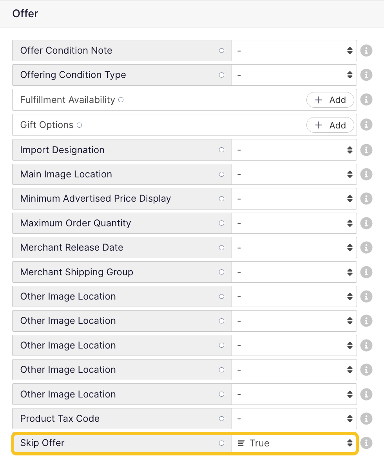This screenshot has width=384, height=466.
Task: Open info icon for Maximum Order Quantity
Action: click(x=366, y=223)
